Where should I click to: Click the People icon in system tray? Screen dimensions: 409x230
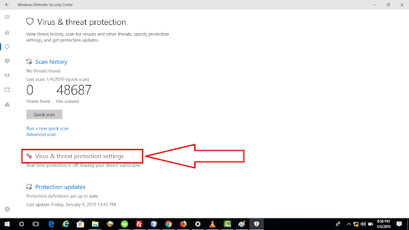pyautogui.click(x=338, y=224)
